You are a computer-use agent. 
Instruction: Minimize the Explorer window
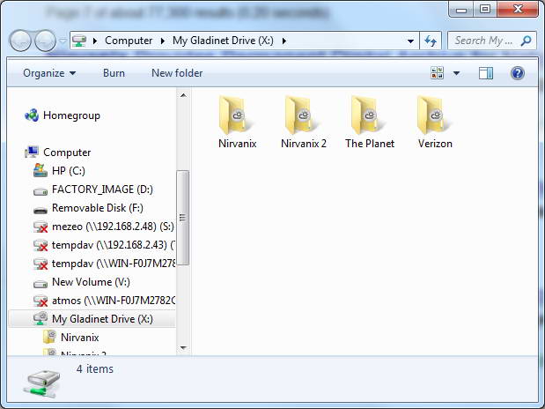[461, 10]
